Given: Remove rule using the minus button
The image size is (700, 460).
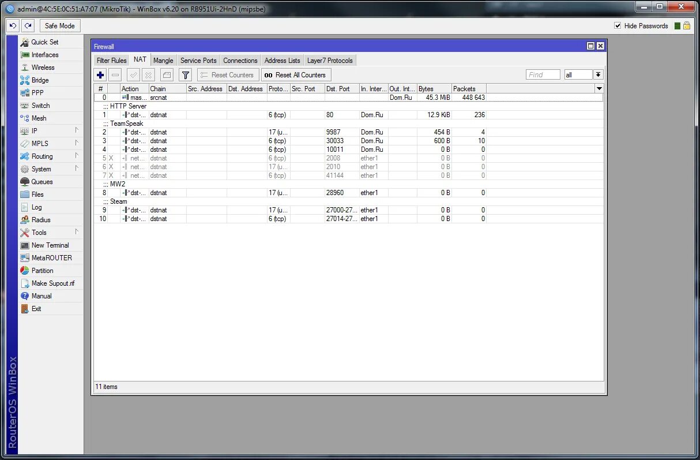Looking at the screenshot, I should [x=115, y=75].
